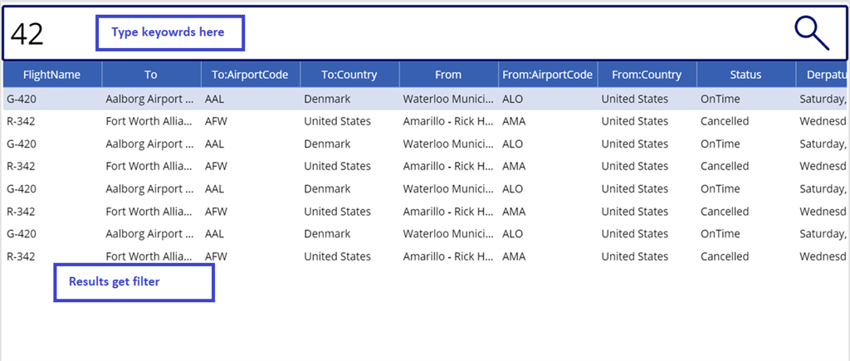Select the Status column header
Viewport: 850px width, 361px height.
tap(746, 75)
